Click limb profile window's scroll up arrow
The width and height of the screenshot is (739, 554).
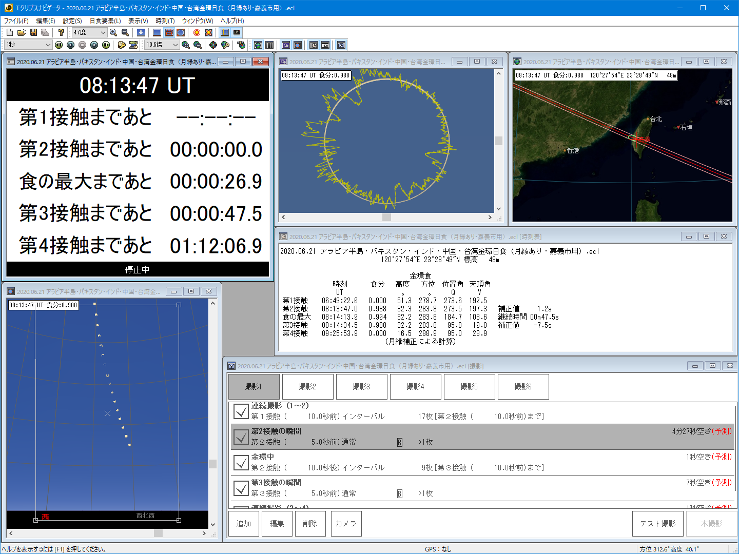pos(498,73)
